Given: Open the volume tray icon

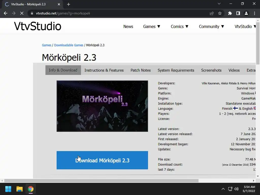Looking at the screenshot, I should click(236, 189).
